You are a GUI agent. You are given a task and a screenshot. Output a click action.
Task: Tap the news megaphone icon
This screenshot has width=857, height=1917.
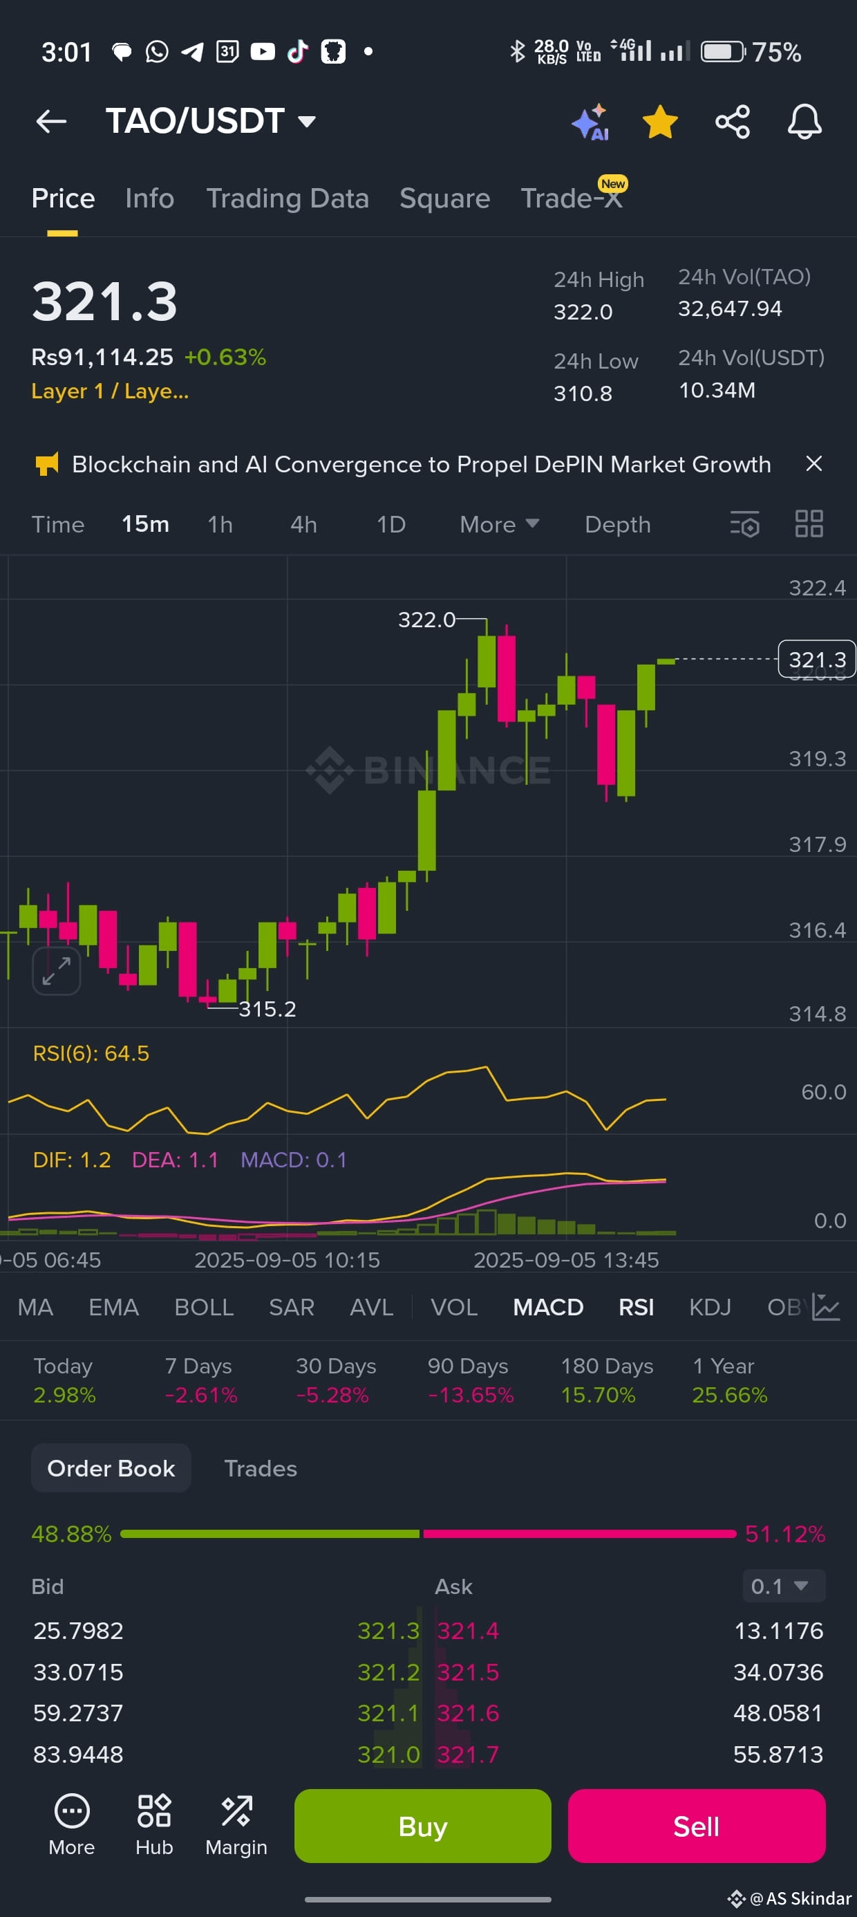[47, 464]
